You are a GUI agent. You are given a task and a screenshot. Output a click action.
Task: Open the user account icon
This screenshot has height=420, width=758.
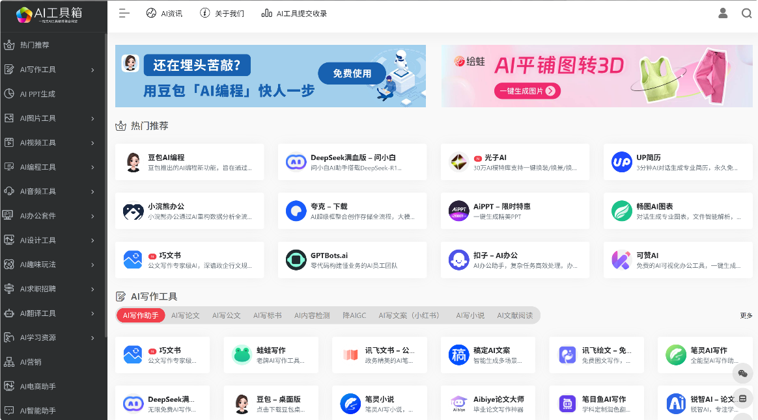[723, 14]
